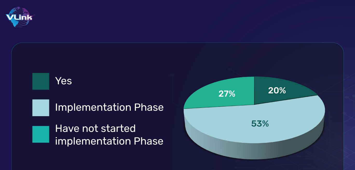This screenshot has width=355, height=170.
Task: Click the 20% value label
Action: [277, 90]
